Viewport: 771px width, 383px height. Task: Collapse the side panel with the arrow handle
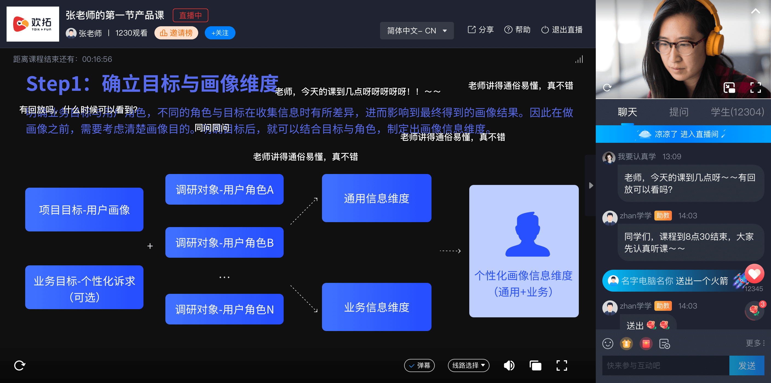[x=591, y=185]
